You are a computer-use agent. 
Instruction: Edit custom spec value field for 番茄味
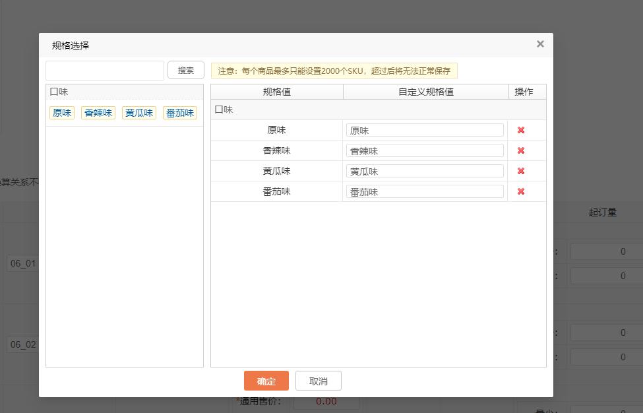point(425,191)
